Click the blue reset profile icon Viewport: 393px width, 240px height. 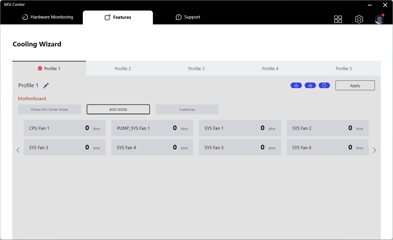[324, 85]
